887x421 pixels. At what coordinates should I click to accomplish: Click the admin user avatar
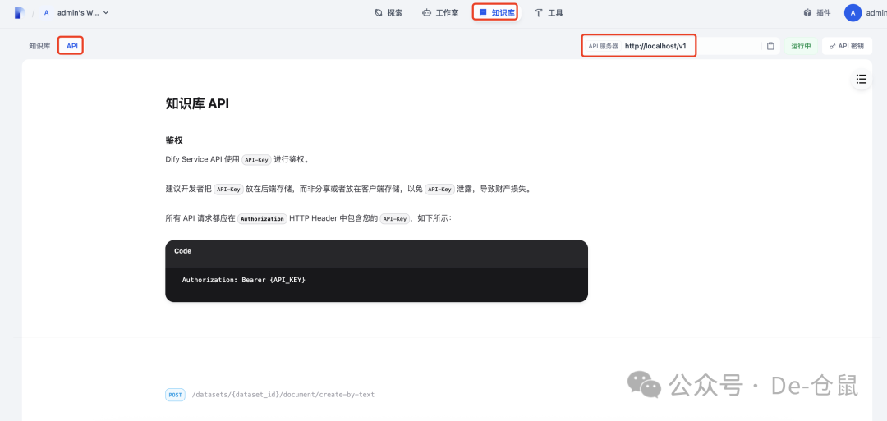pos(853,12)
